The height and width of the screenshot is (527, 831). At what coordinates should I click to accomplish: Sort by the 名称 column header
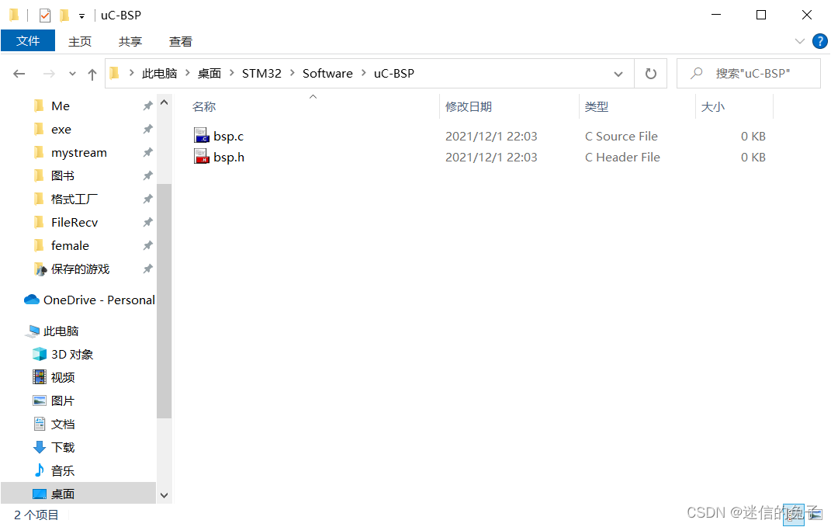click(204, 106)
